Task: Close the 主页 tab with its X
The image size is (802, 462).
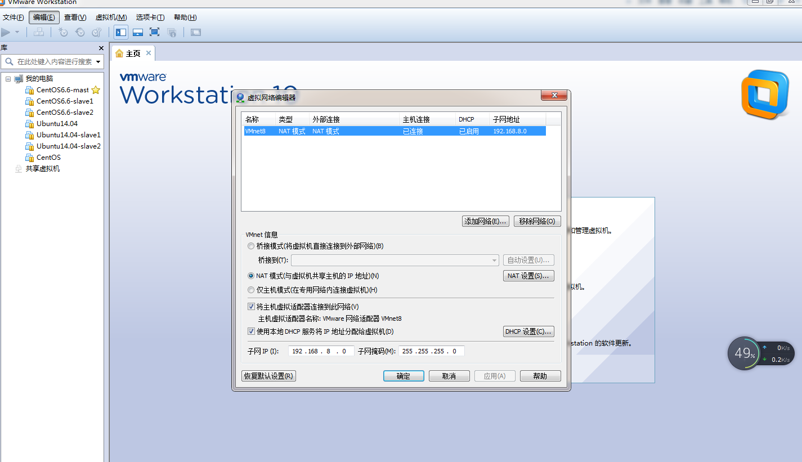Action: 149,53
